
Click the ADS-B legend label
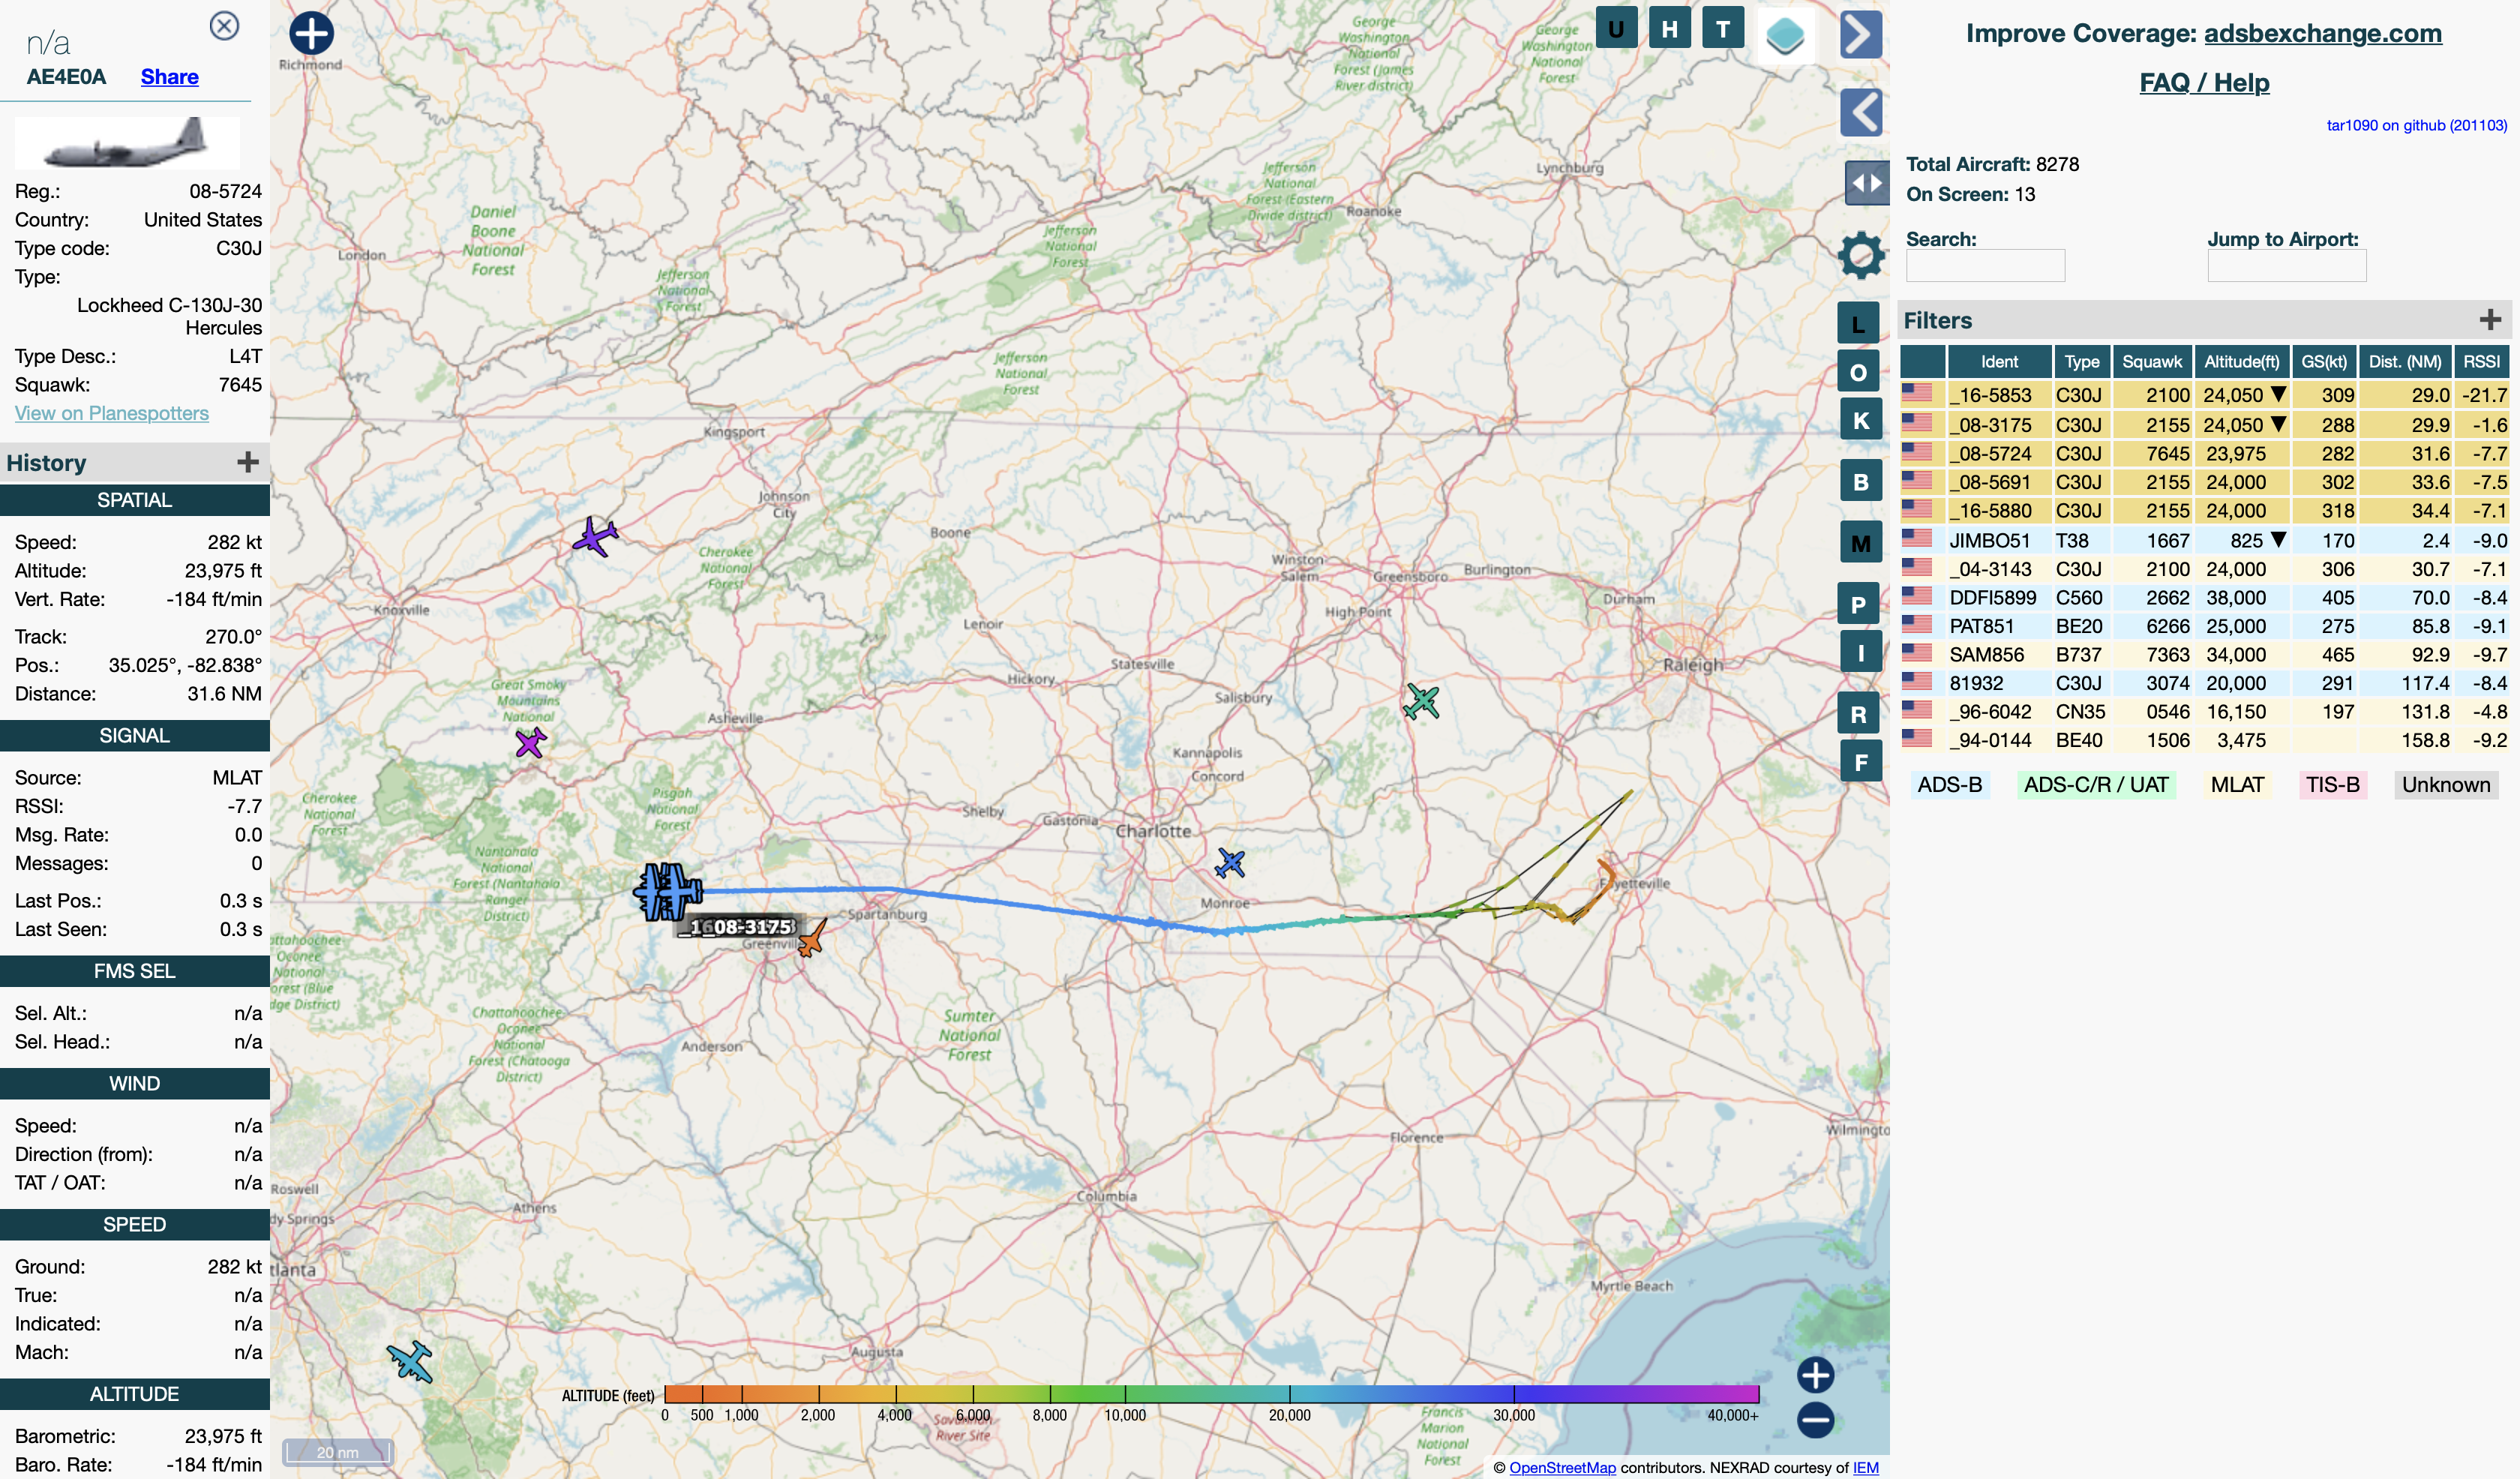tap(1949, 785)
